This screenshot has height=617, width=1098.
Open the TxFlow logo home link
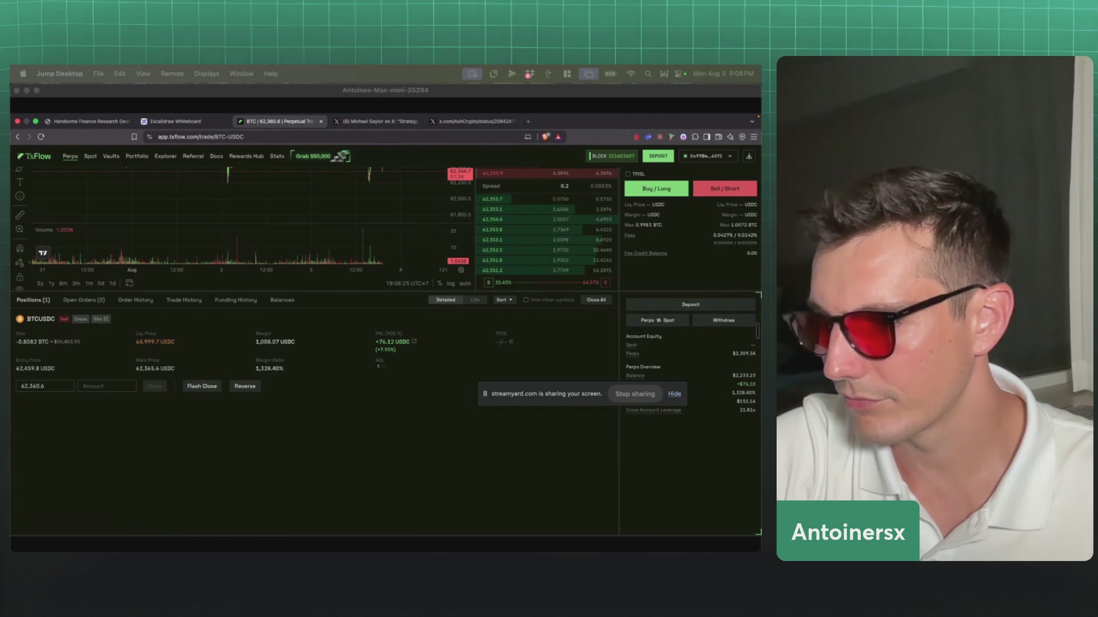34,156
